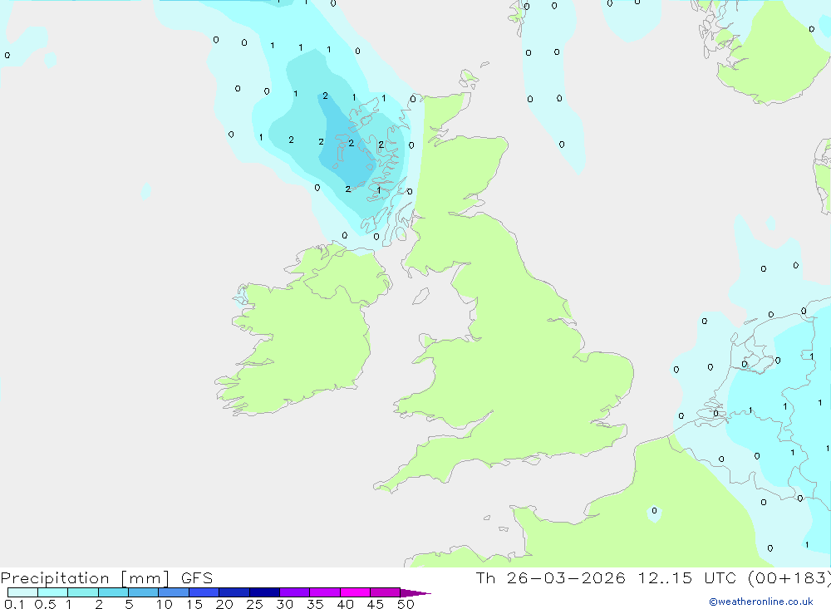Click the 'Precipitation [mm]' title text

pos(86,578)
